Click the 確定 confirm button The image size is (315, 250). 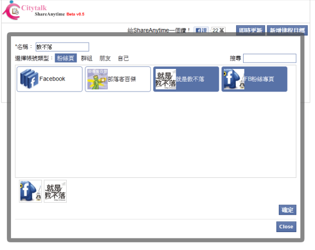click(288, 210)
